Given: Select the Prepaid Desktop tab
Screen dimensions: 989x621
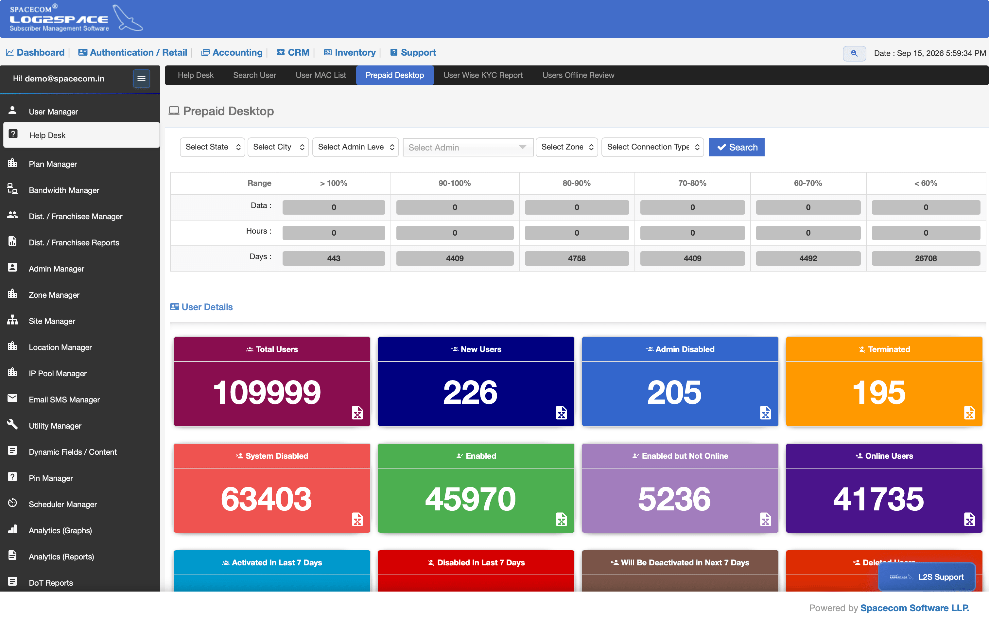Looking at the screenshot, I should tap(394, 75).
